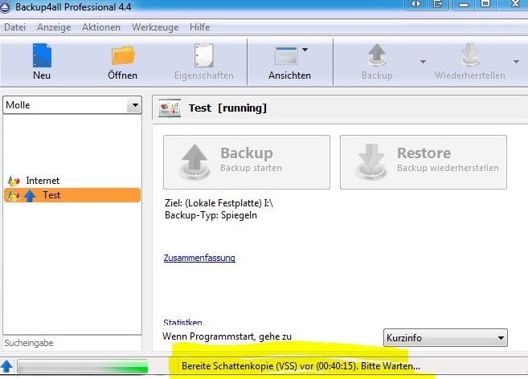528x379 pixels.
Task: Click the blue arrow on Test job
Action: pos(30,196)
